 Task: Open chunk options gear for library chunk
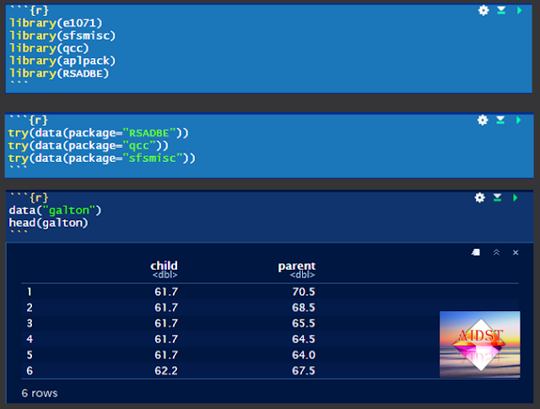tap(483, 10)
